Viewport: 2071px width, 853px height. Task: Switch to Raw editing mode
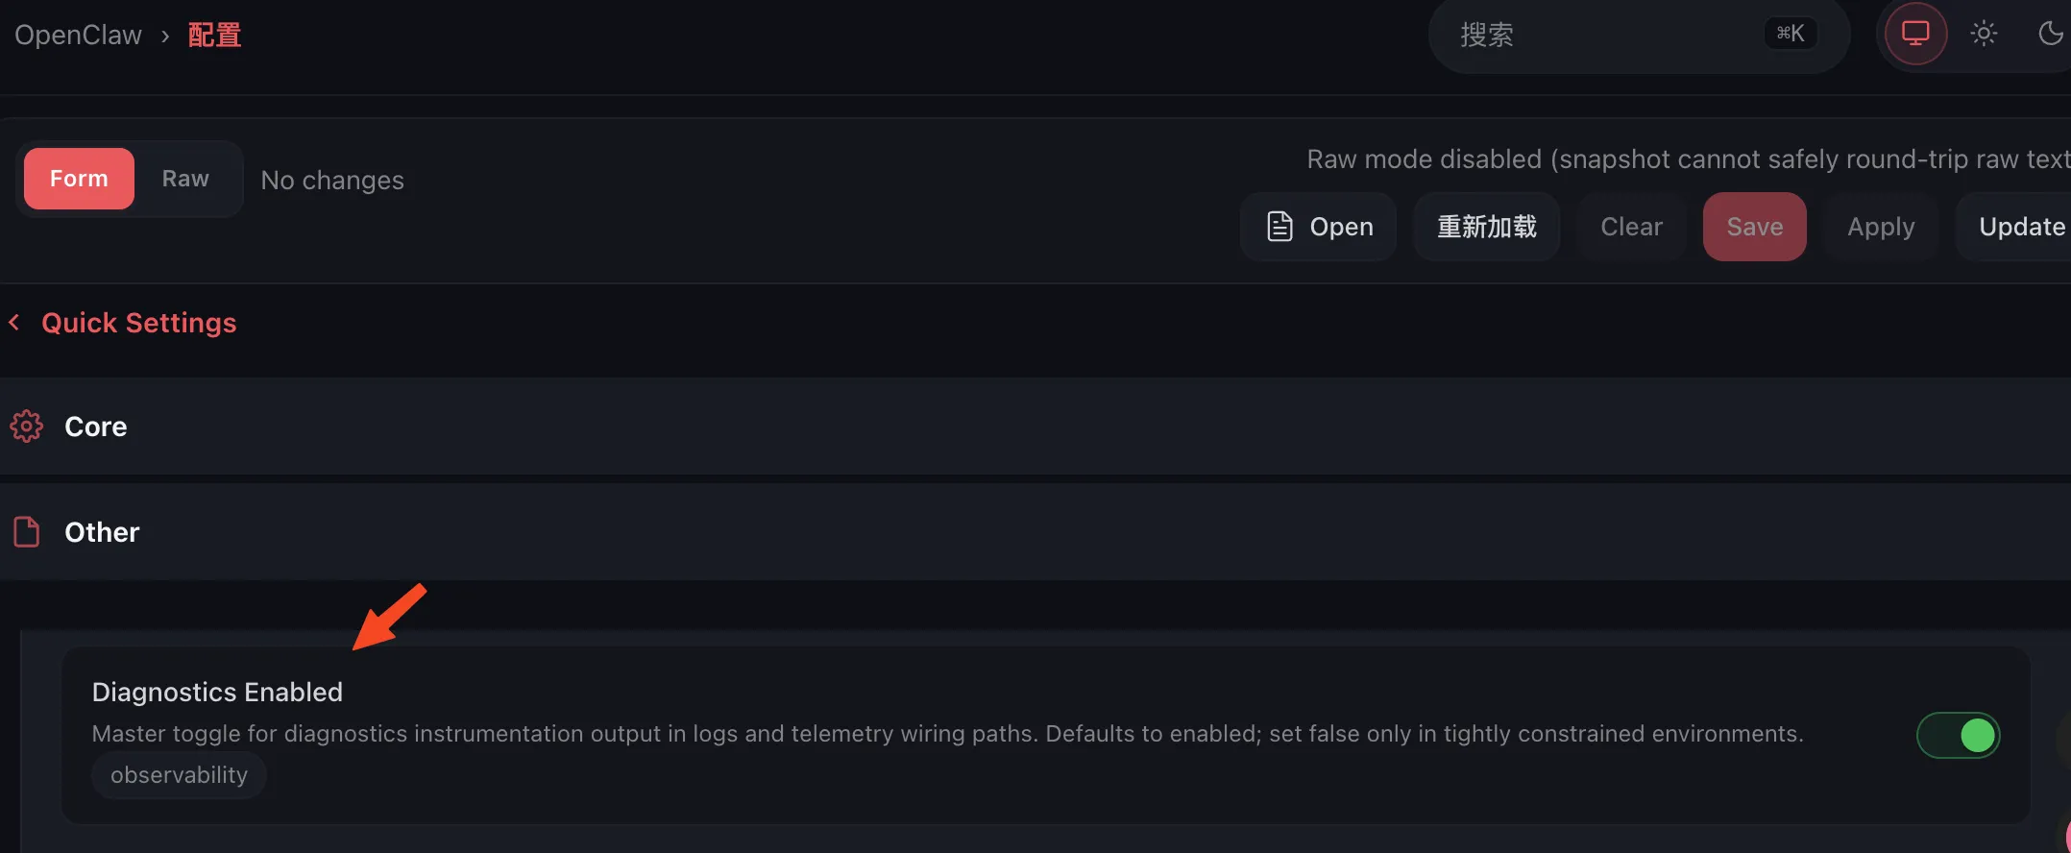click(x=185, y=179)
